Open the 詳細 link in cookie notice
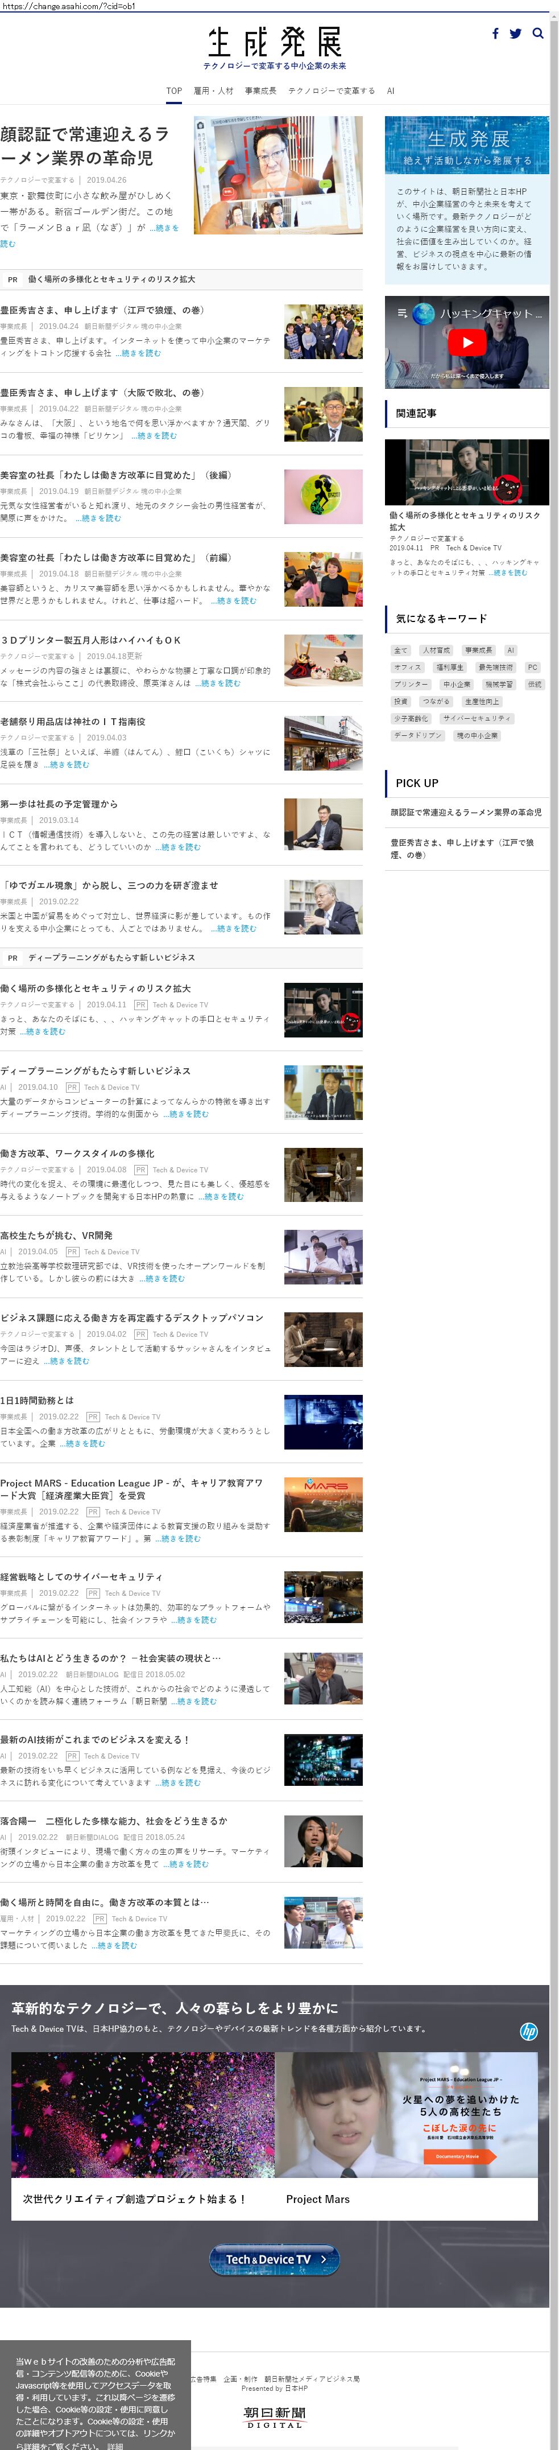 (x=115, y=2445)
